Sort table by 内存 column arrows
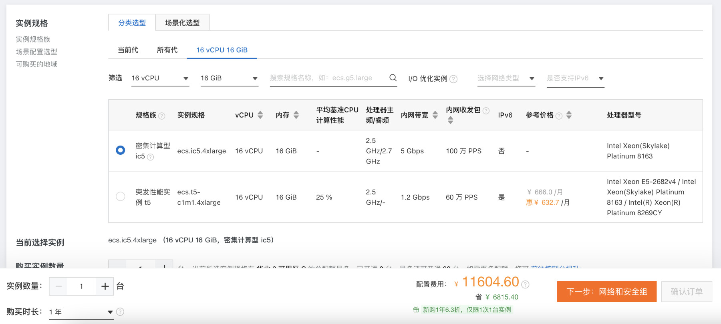The width and height of the screenshot is (721, 324). [x=296, y=115]
